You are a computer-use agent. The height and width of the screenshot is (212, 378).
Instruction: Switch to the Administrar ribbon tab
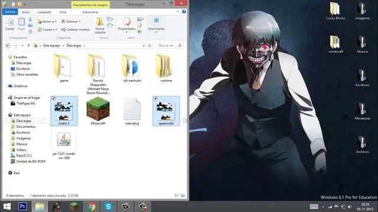[x=90, y=12]
